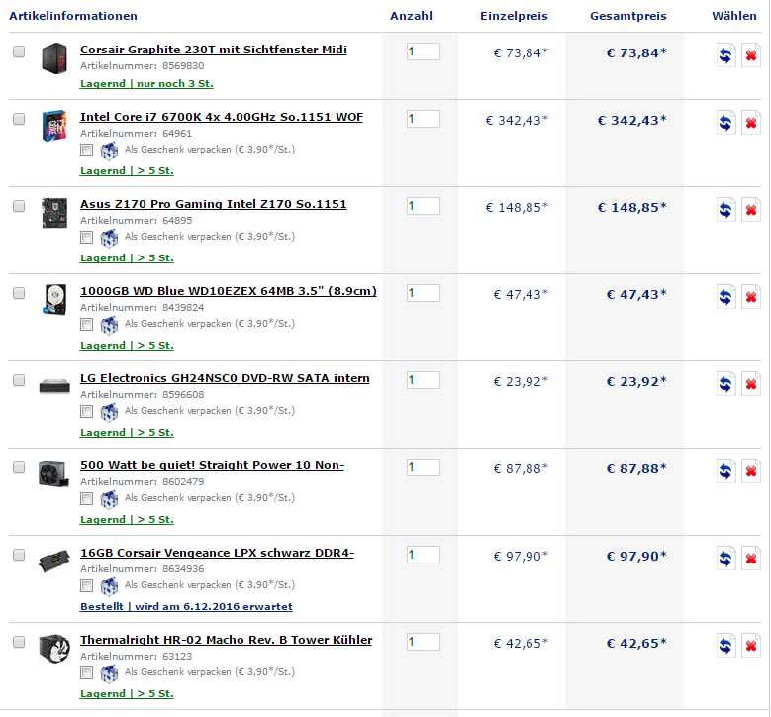Enable gift wrapping for LG DVD-RW
The image size is (771, 717).
(x=86, y=411)
